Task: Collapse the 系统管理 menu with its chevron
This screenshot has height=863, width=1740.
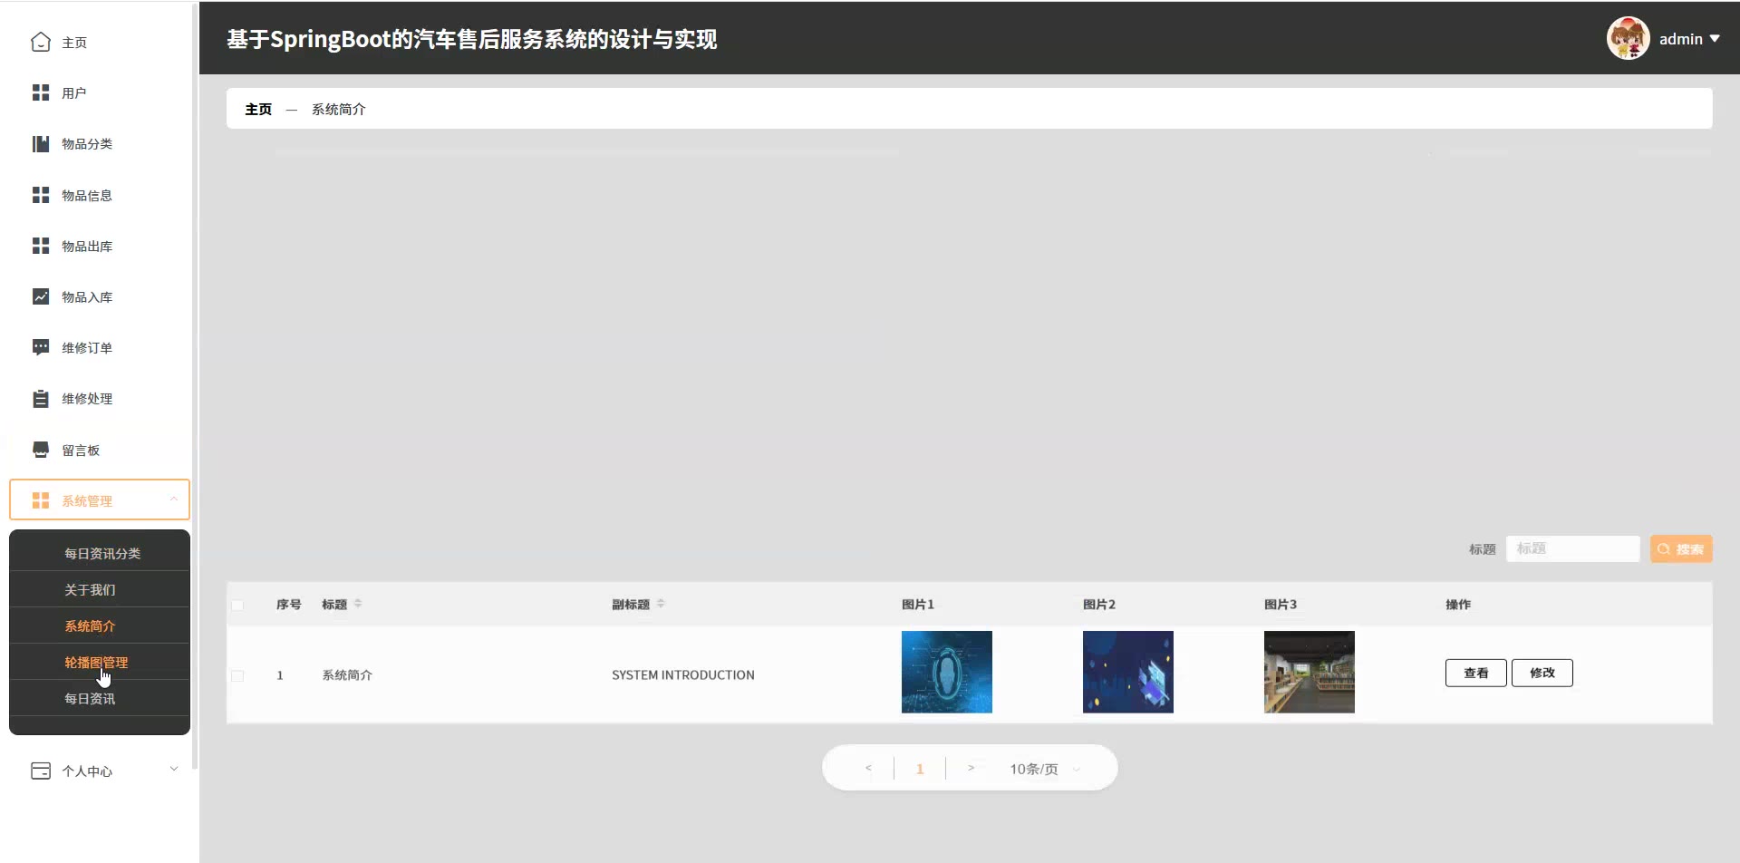Action: [173, 499]
